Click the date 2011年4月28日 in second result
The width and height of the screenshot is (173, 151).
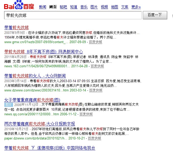coord(15,57)
